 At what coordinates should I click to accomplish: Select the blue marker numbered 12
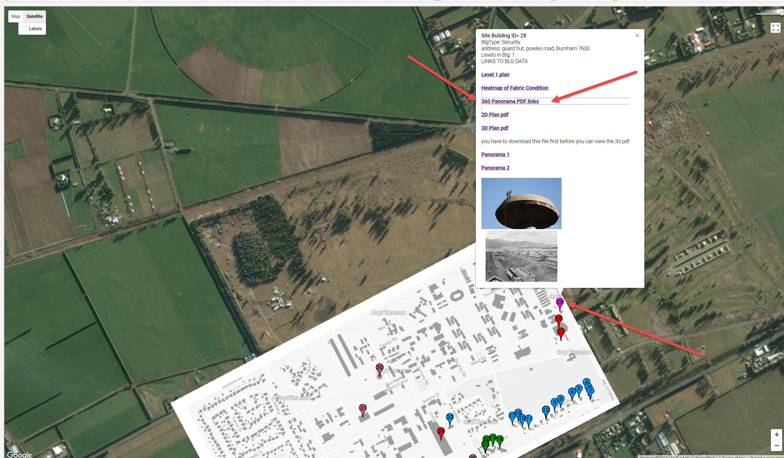[546, 410]
